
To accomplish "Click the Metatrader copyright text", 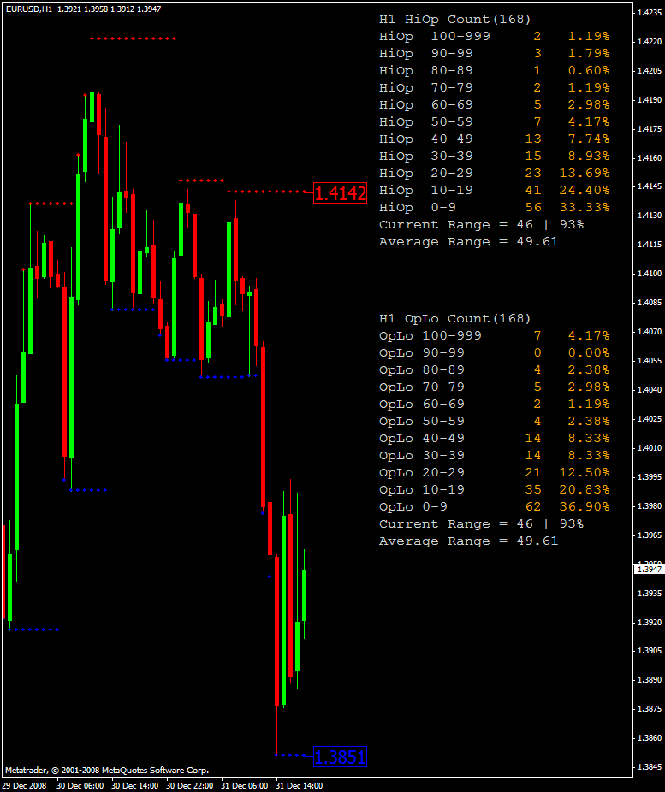I will coord(107,771).
